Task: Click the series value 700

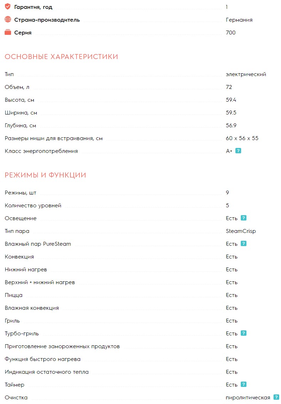Action: 230,33
